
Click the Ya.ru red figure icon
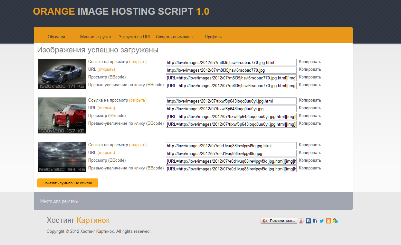tap(301, 221)
